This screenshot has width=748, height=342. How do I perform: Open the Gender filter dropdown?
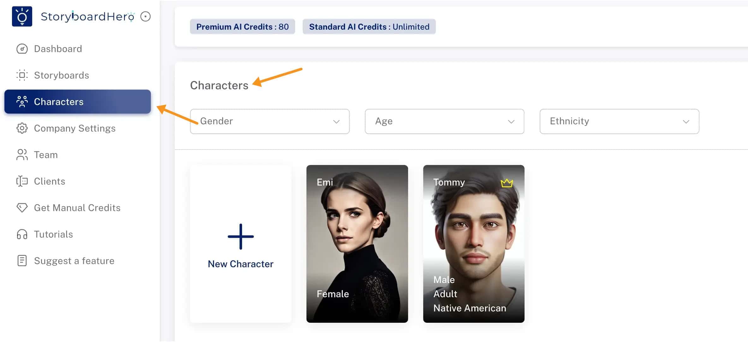click(x=270, y=121)
